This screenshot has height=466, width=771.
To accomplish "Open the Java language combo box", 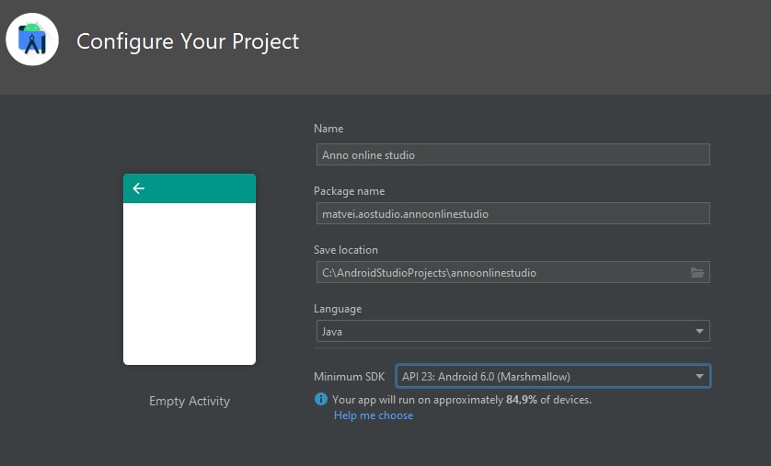I will click(x=512, y=332).
